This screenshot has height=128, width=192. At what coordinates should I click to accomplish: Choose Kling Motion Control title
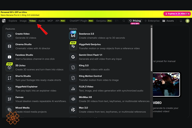coord(90,76)
